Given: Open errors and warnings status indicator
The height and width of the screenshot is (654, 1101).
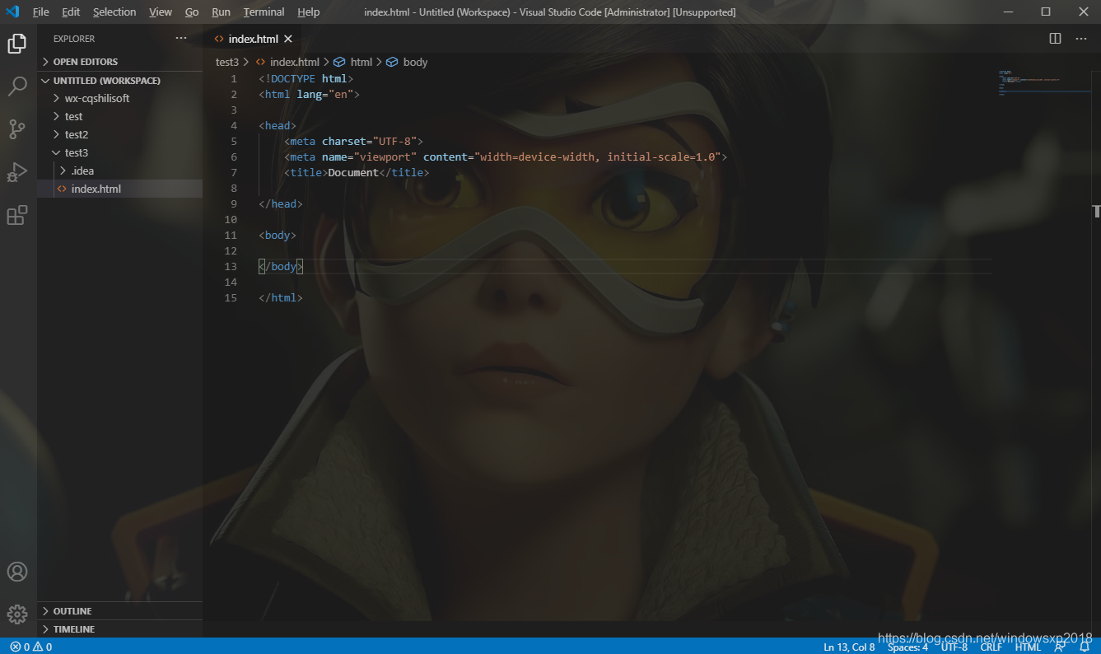Looking at the screenshot, I should 31,647.
